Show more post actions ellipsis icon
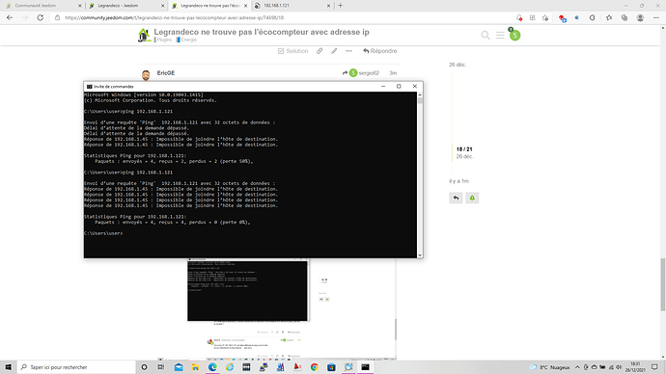The width and height of the screenshot is (666, 374). [348, 51]
